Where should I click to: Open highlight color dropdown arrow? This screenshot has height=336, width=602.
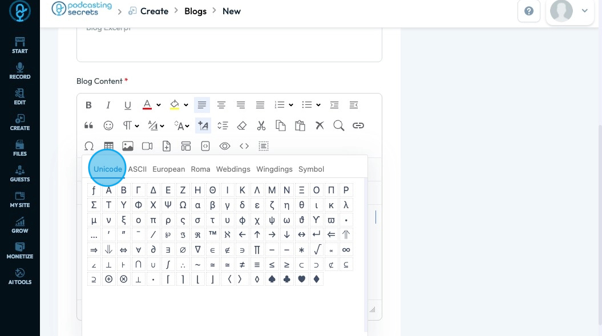click(x=186, y=105)
